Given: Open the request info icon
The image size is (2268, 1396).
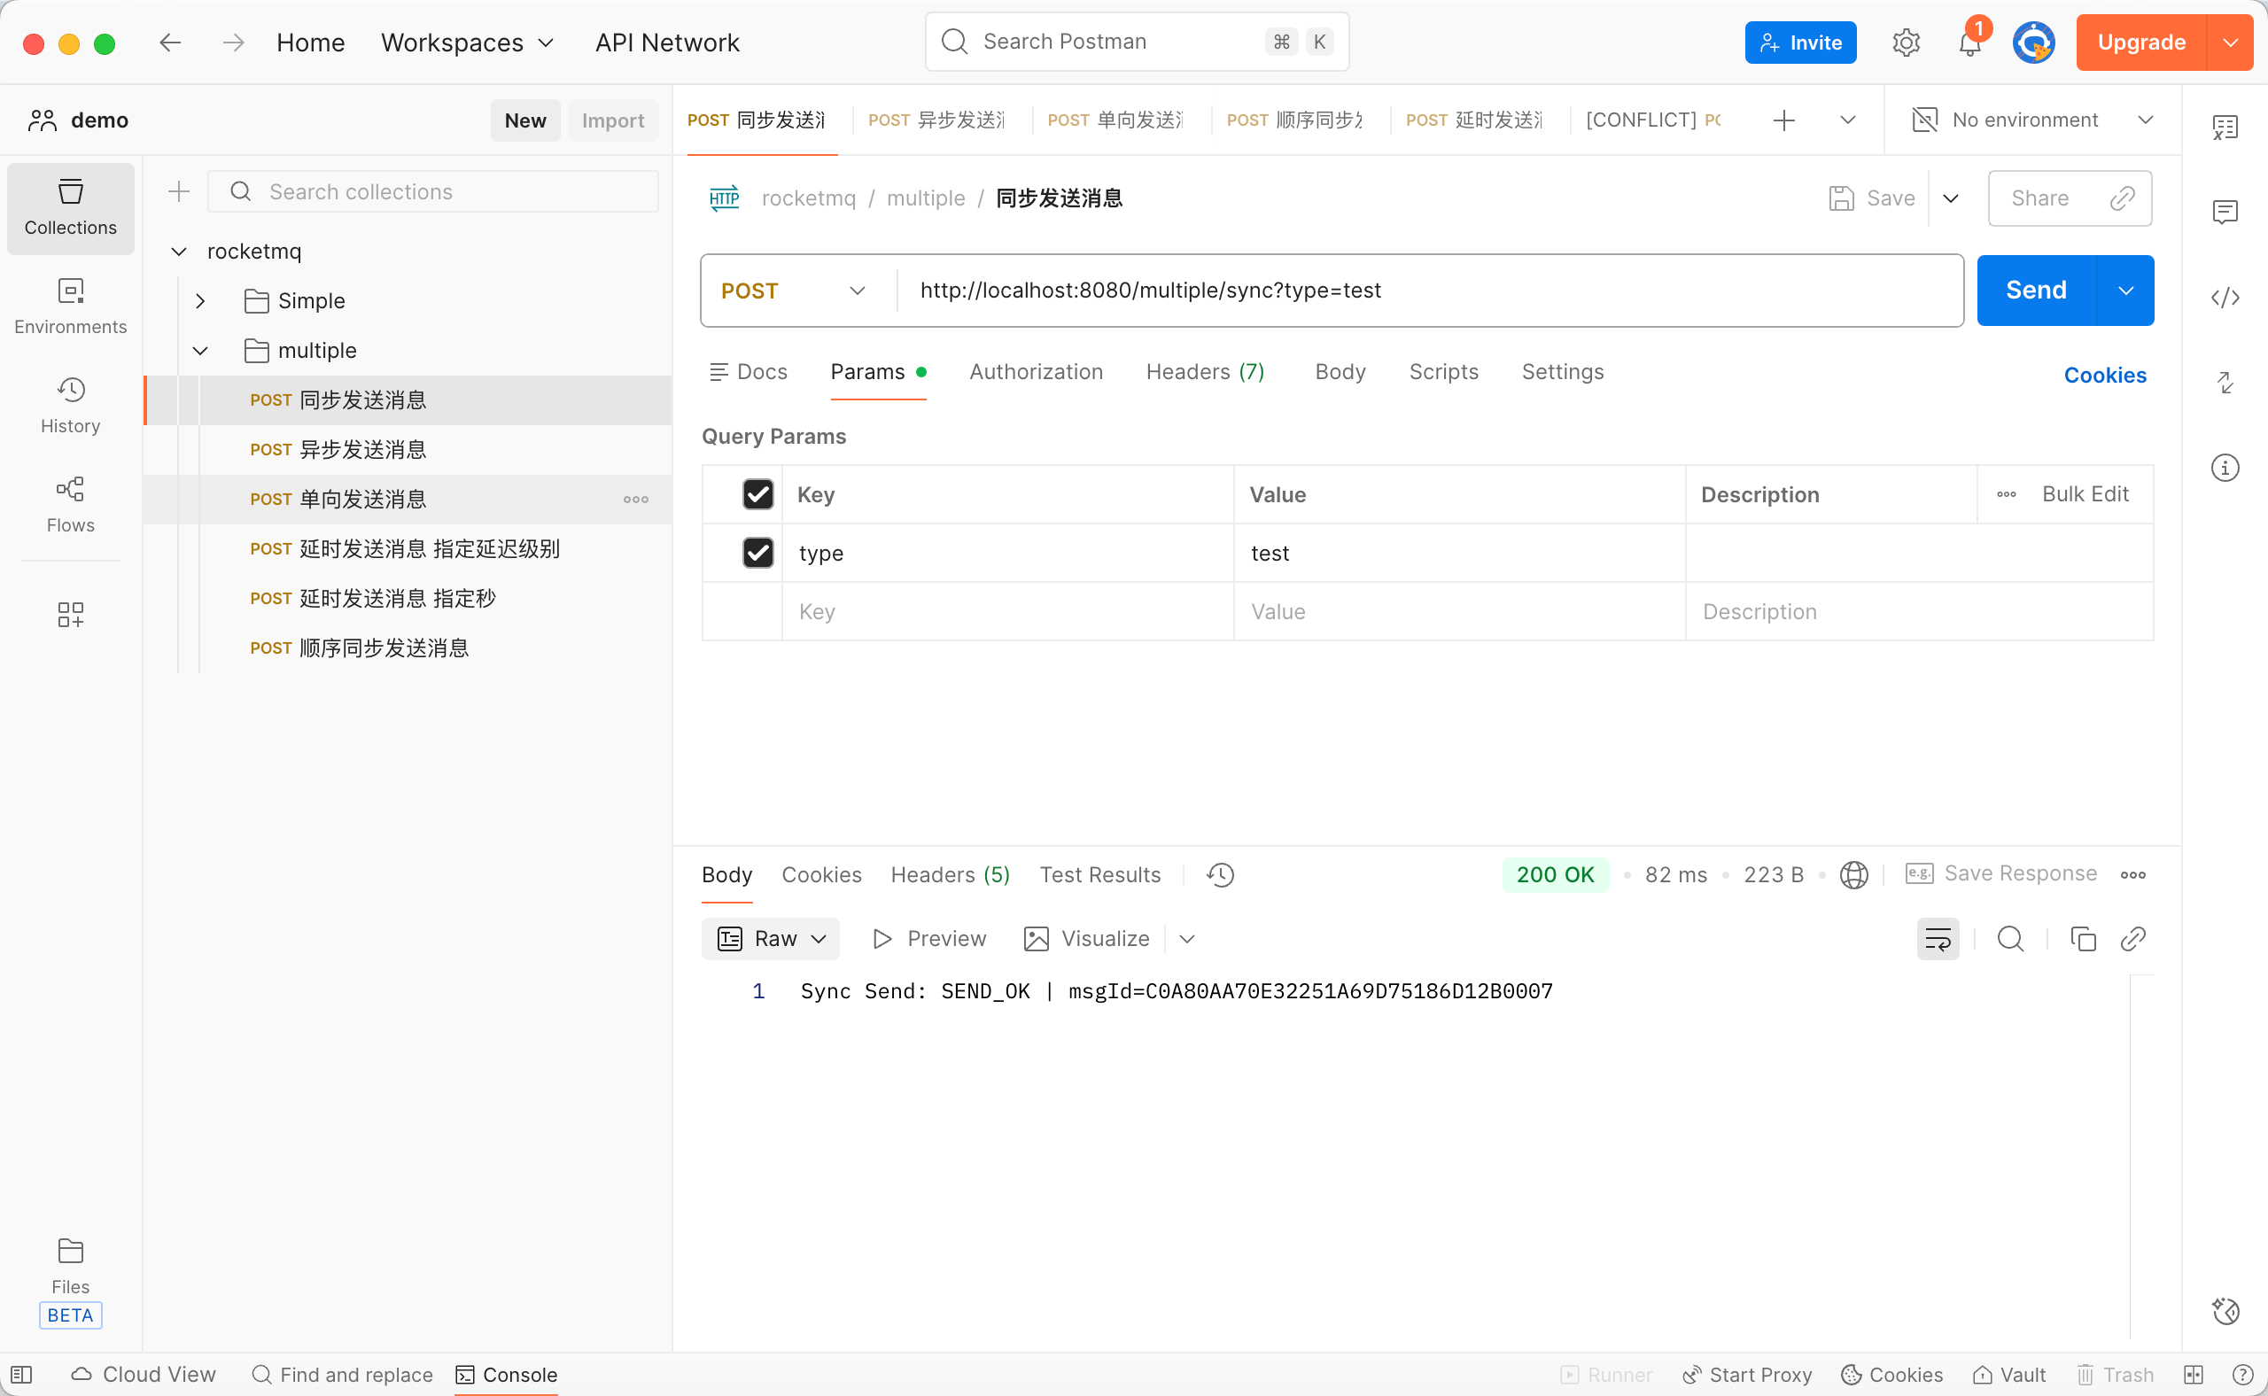Looking at the screenshot, I should tap(2225, 467).
